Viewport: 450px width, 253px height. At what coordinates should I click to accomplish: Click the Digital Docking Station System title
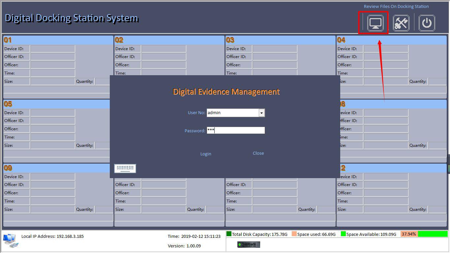[x=71, y=18]
